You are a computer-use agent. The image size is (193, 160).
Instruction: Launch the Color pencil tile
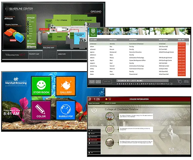(41, 110)
